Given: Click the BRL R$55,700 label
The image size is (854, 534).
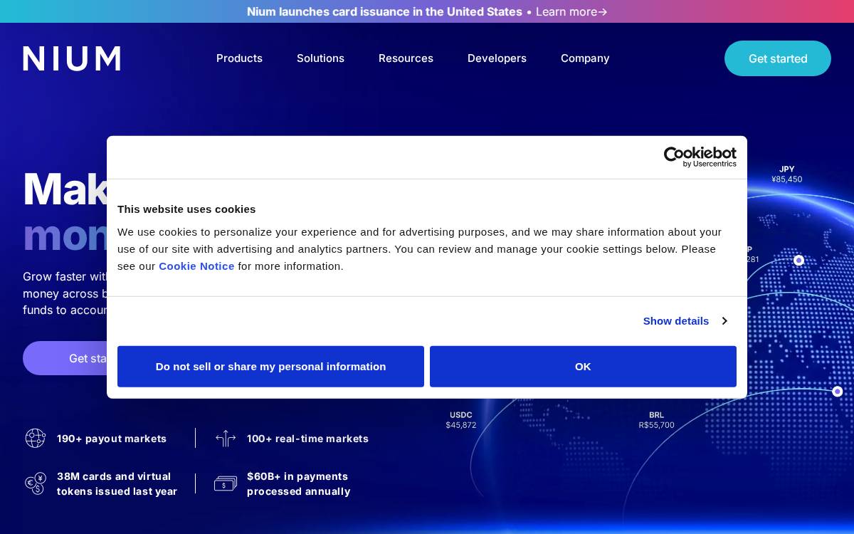Looking at the screenshot, I should 656,420.
